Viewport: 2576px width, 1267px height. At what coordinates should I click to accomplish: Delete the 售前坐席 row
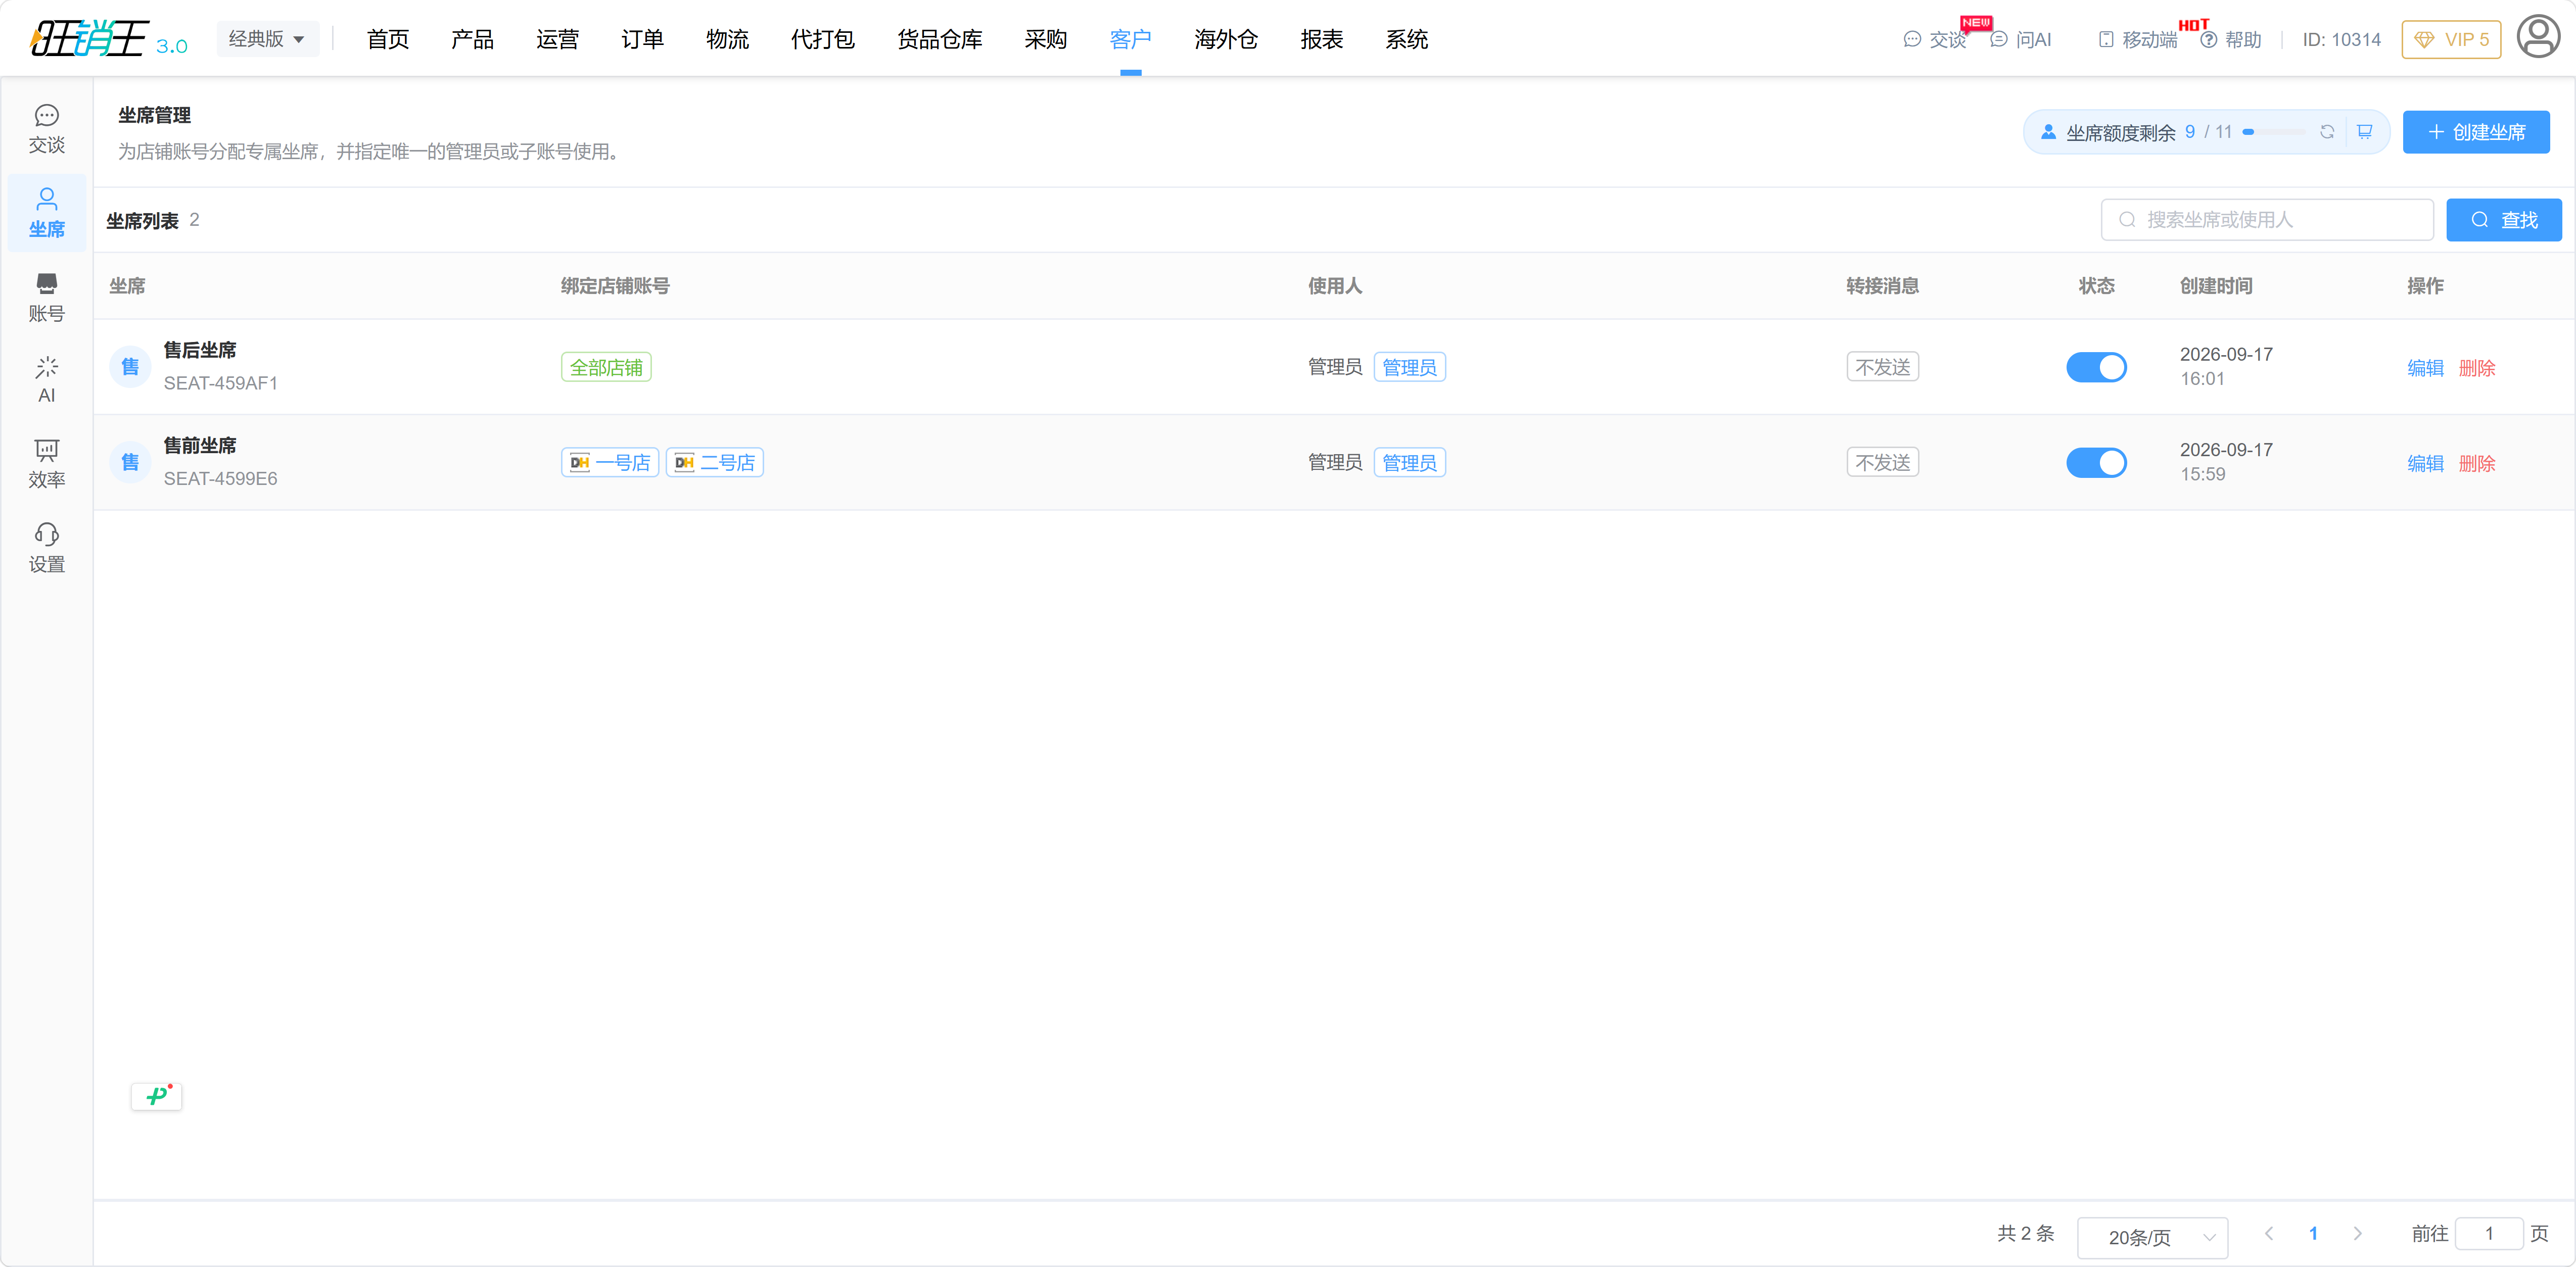(x=2476, y=464)
